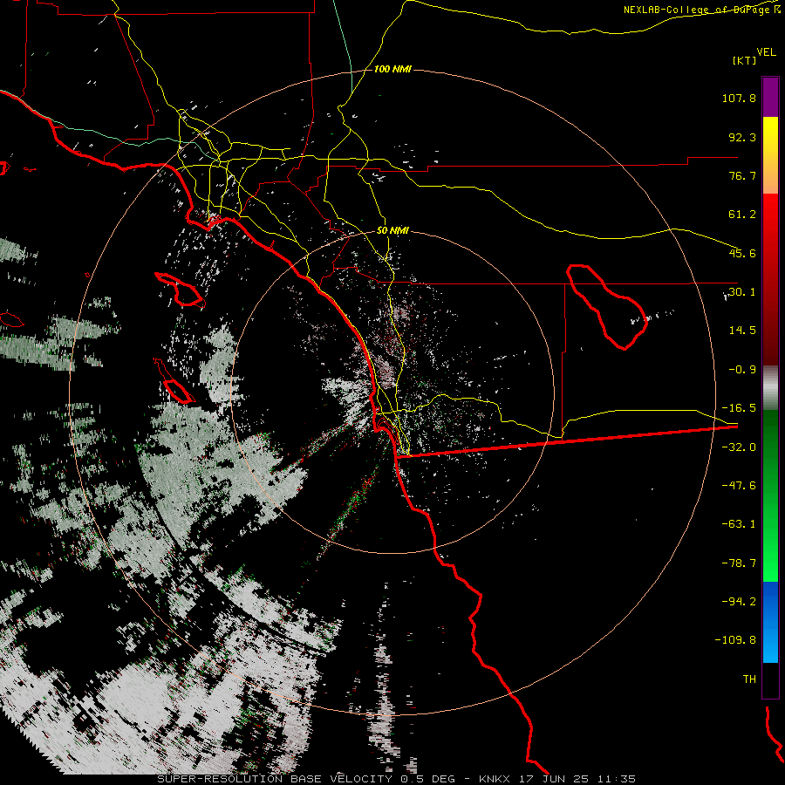785x785 pixels.
Task: Select the 14.5 legend value
Action: click(x=742, y=330)
